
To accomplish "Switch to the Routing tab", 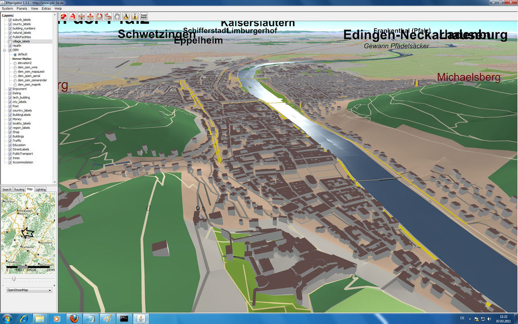I will pyautogui.click(x=19, y=189).
